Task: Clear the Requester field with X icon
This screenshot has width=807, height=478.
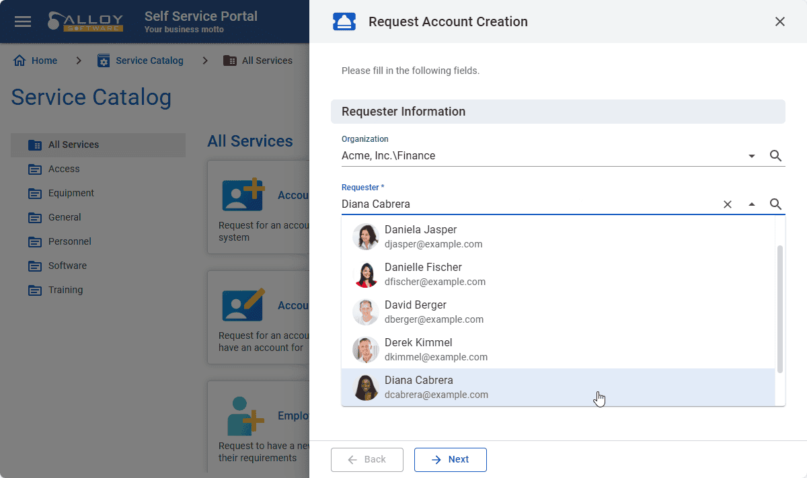Action: (727, 204)
